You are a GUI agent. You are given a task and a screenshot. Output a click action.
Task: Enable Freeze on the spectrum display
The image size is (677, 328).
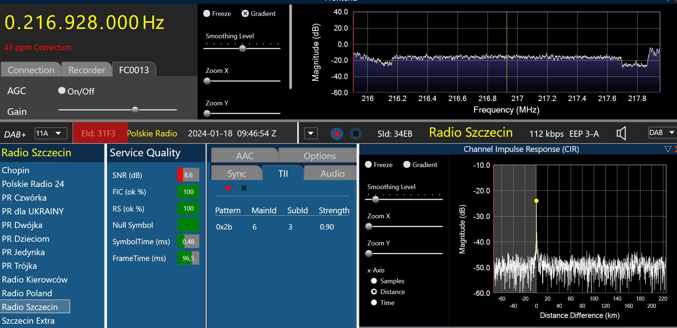point(207,14)
